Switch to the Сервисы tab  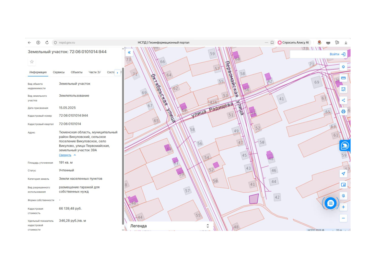tap(59, 72)
